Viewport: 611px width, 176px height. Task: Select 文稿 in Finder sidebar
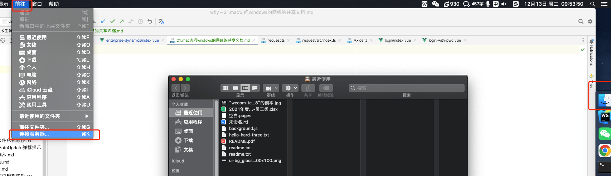click(x=191, y=150)
